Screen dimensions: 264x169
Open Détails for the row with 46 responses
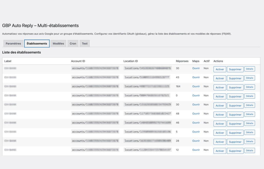[x=250, y=123]
